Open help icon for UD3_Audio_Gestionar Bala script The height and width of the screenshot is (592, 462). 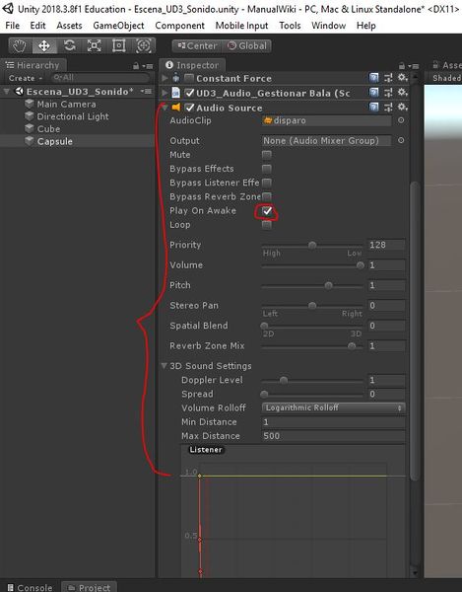[373, 93]
